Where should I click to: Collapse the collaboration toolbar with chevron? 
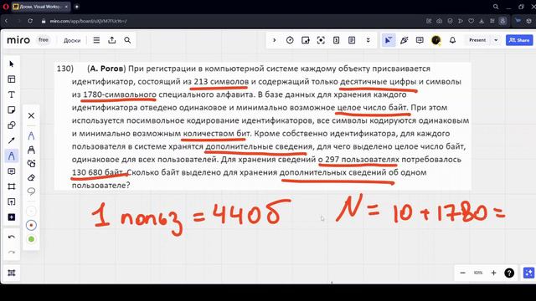click(274, 40)
